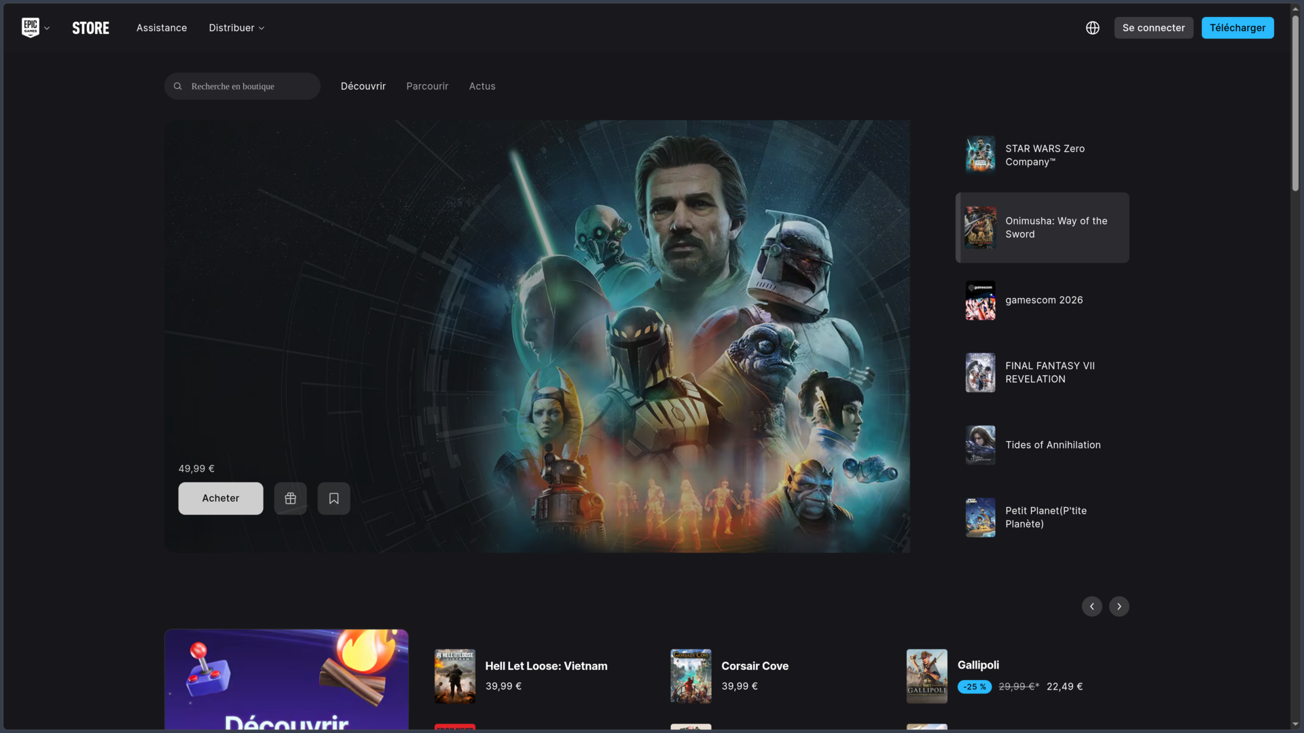
Task: Open the Corsair Cove title link
Action: (x=755, y=666)
